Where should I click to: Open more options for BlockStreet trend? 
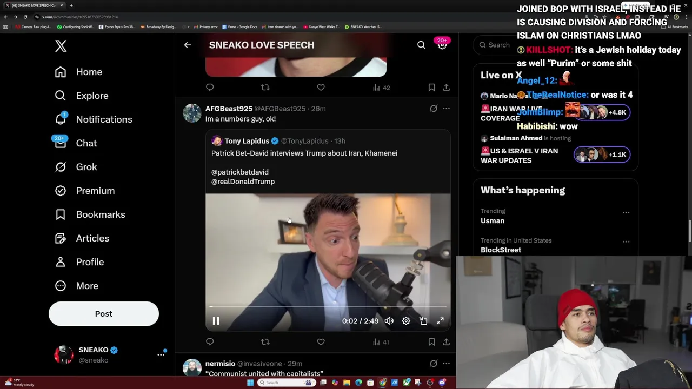click(x=626, y=241)
